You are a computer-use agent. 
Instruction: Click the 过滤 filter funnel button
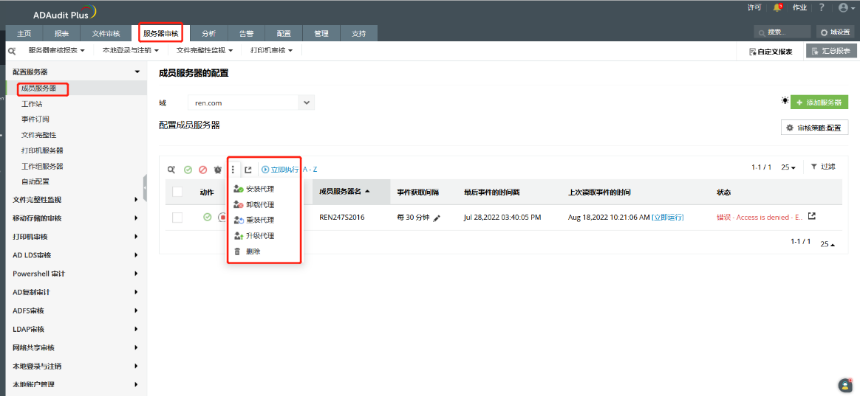click(x=823, y=167)
